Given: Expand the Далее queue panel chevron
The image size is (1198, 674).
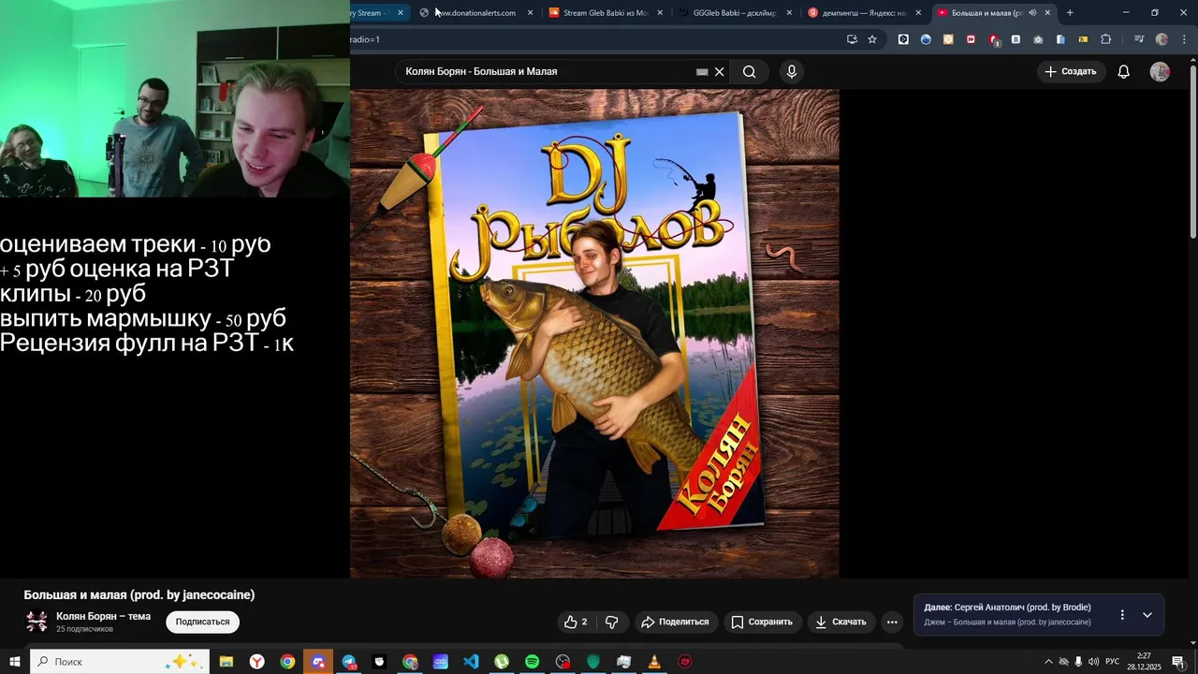Looking at the screenshot, I should click(1147, 615).
